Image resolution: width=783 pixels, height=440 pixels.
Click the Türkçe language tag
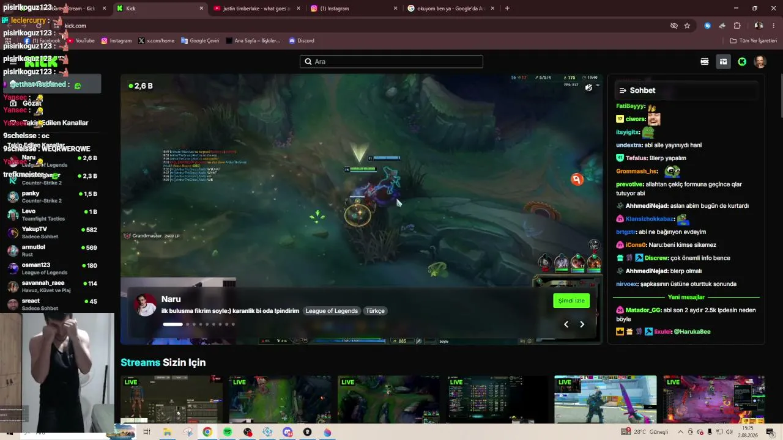pos(375,311)
